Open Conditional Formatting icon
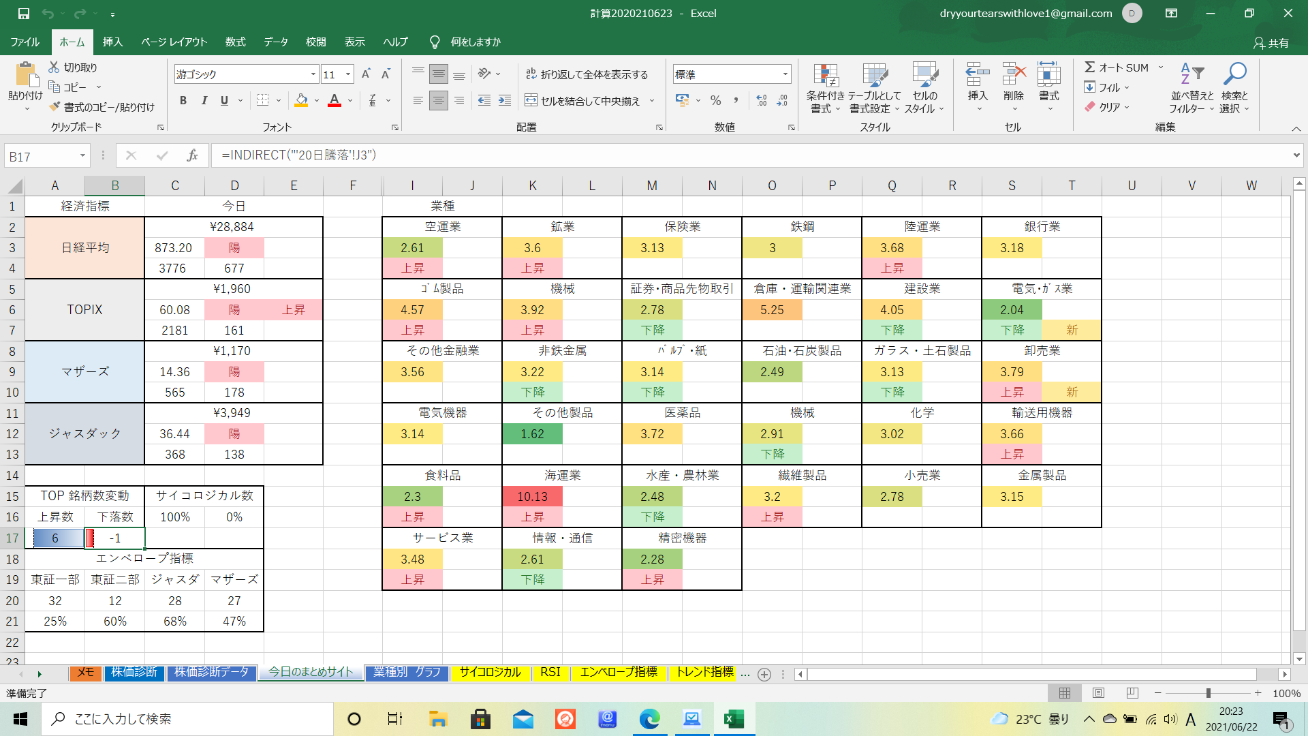The width and height of the screenshot is (1308, 736). 825,76
